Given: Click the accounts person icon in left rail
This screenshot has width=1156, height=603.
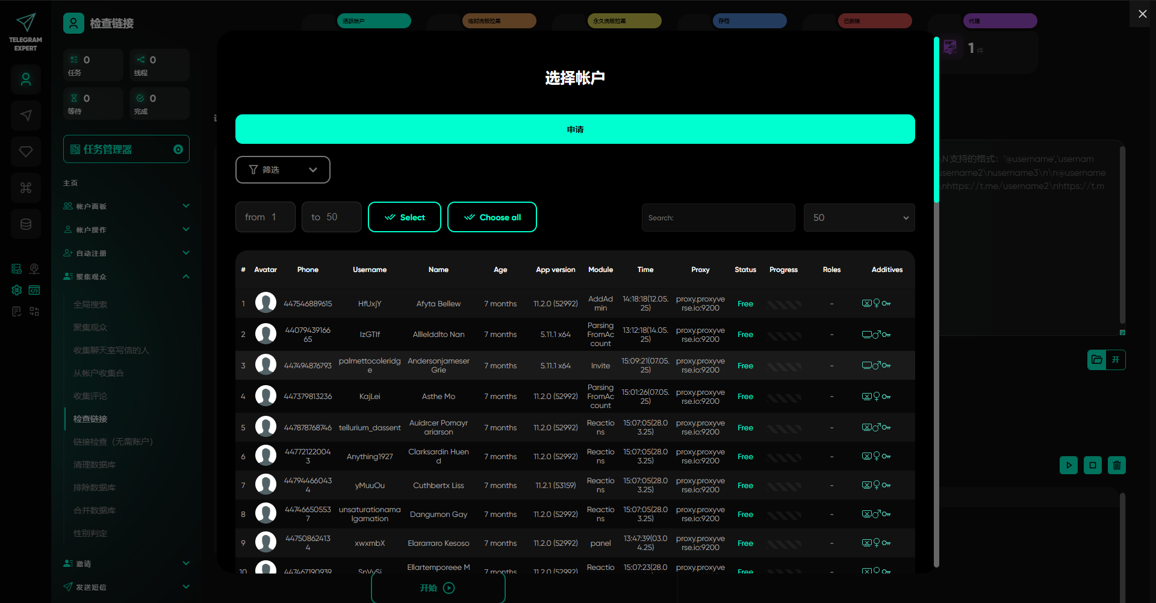Looking at the screenshot, I should point(26,79).
